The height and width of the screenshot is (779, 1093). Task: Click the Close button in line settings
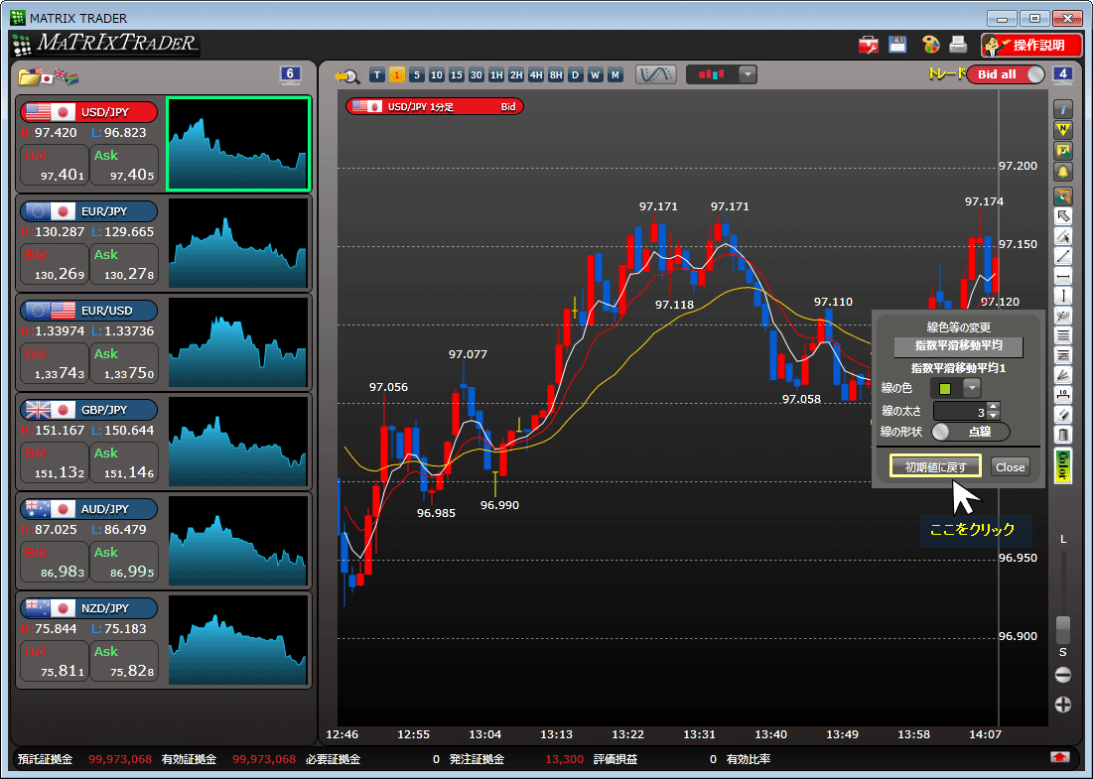(x=1010, y=466)
